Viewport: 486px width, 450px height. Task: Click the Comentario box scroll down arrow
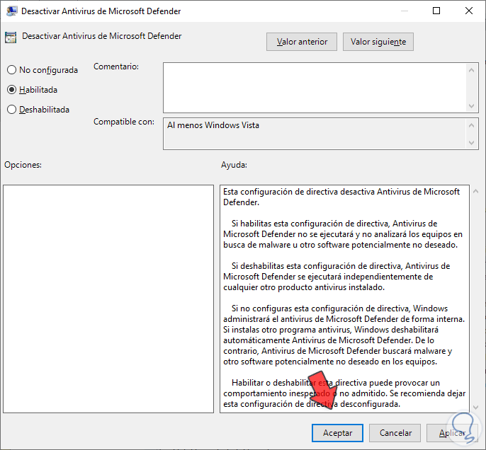tap(471, 106)
